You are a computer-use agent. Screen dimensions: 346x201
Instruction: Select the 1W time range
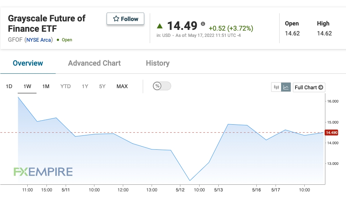pos(27,86)
